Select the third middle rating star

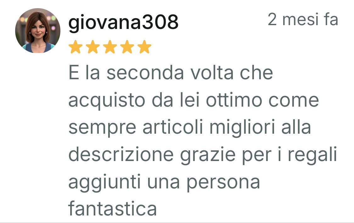pos(110,47)
